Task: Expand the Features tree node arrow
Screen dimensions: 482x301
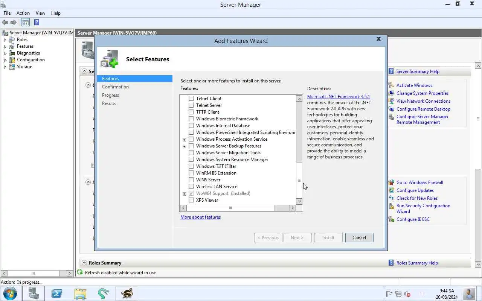Action: 5,46
